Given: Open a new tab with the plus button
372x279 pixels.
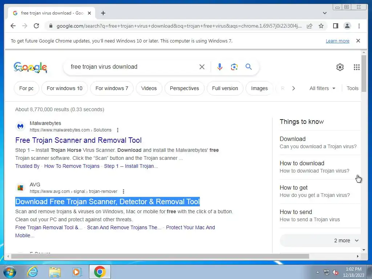Looking at the screenshot, I should pyautogui.click(x=103, y=13).
